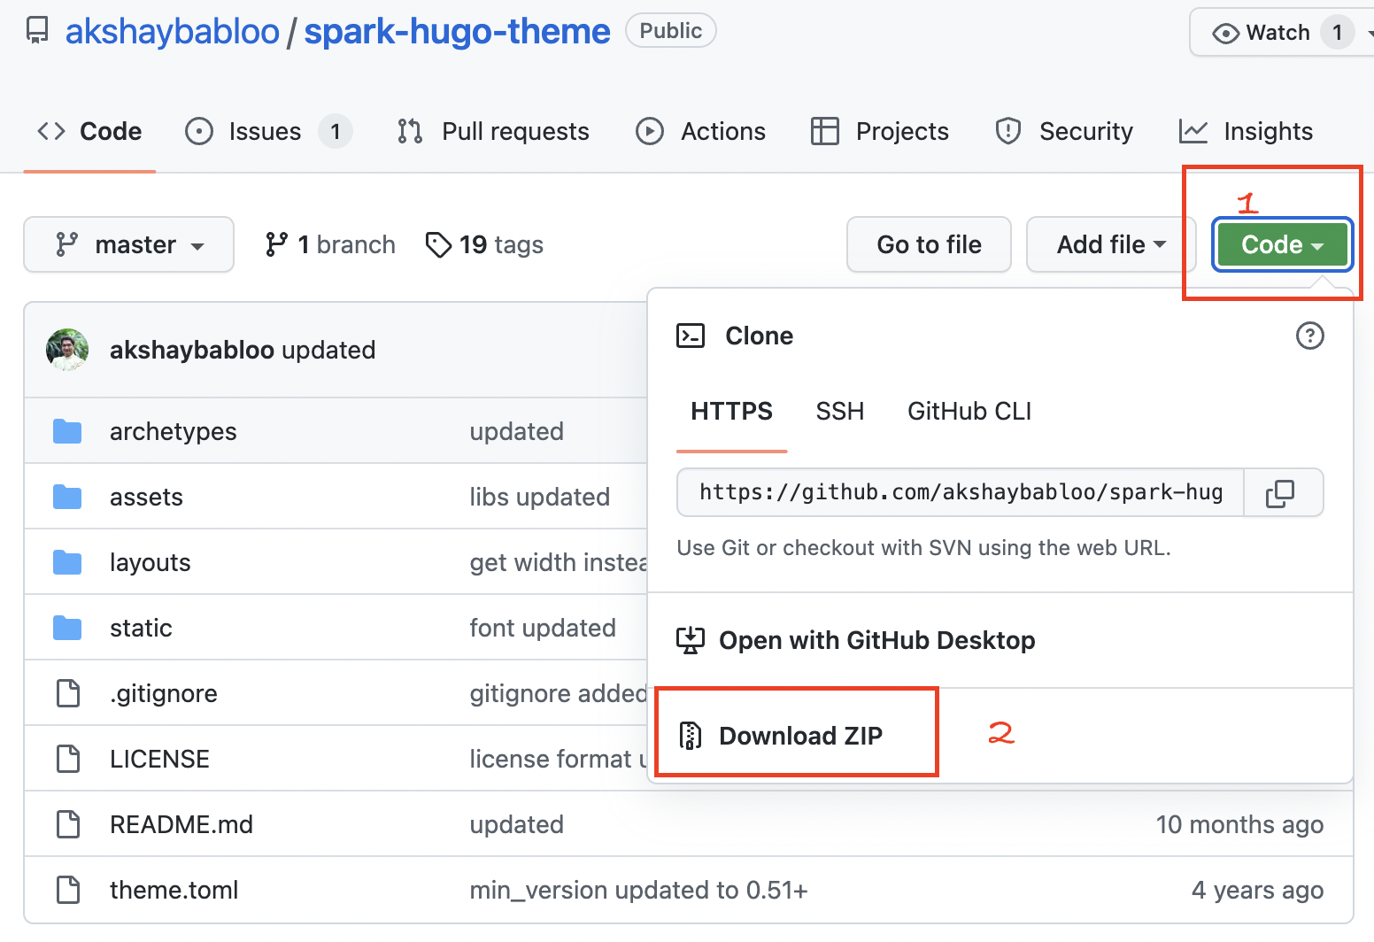
Task: Open the akshaybabloo owner link
Action: 173,31
